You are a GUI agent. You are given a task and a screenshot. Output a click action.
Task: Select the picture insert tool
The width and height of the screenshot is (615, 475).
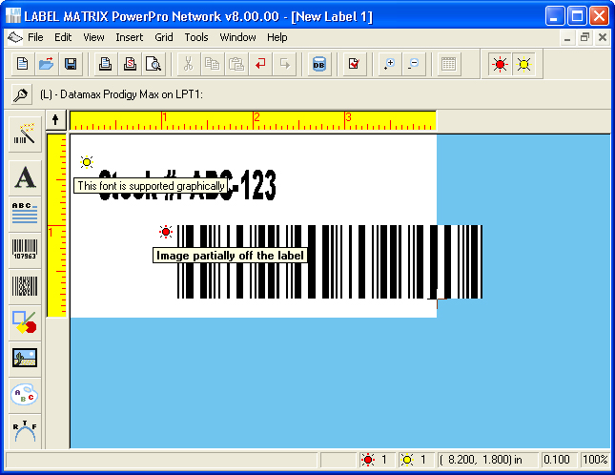click(x=25, y=358)
